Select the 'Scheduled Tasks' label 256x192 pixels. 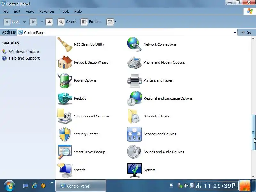coord(156,116)
